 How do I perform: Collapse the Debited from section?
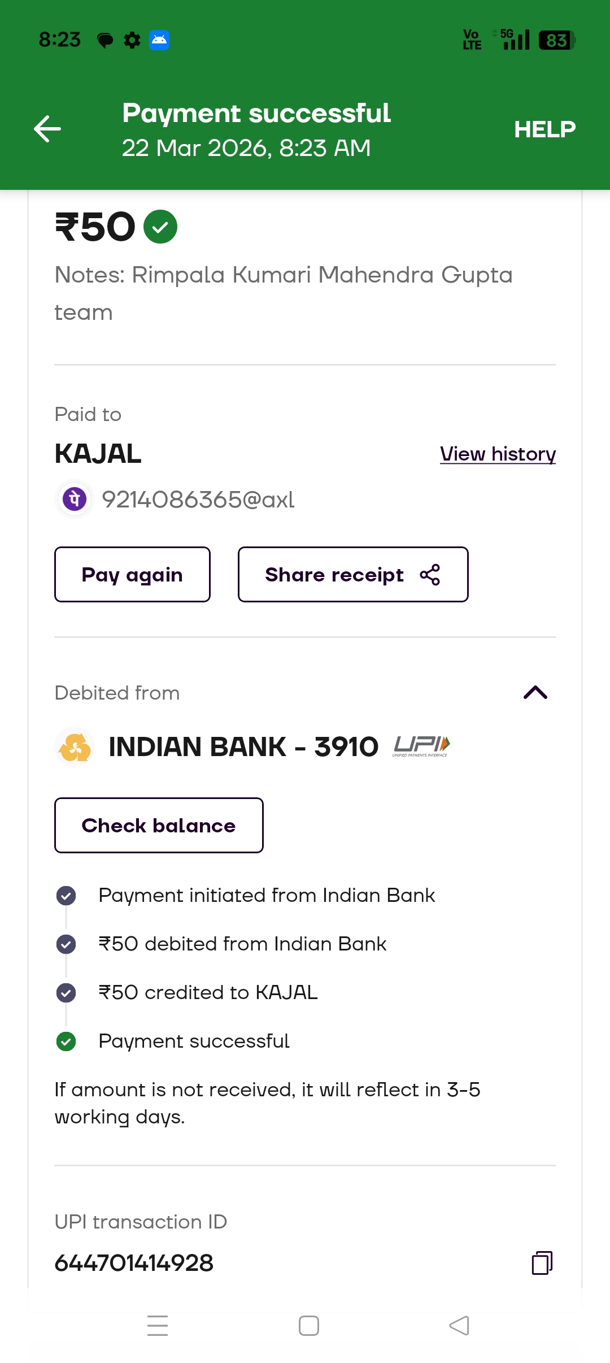pyautogui.click(x=535, y=692)
